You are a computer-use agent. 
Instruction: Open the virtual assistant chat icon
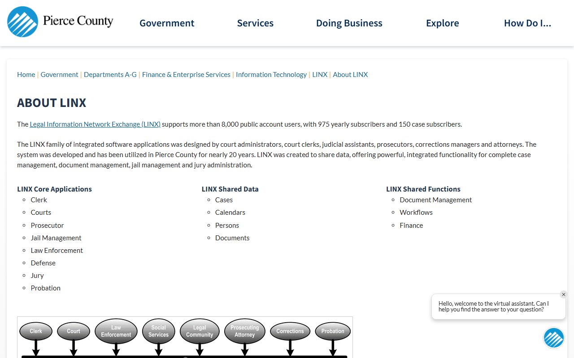[x=554, y=338]
